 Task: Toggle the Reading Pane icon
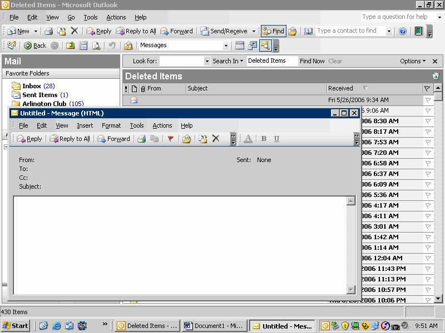83,46
